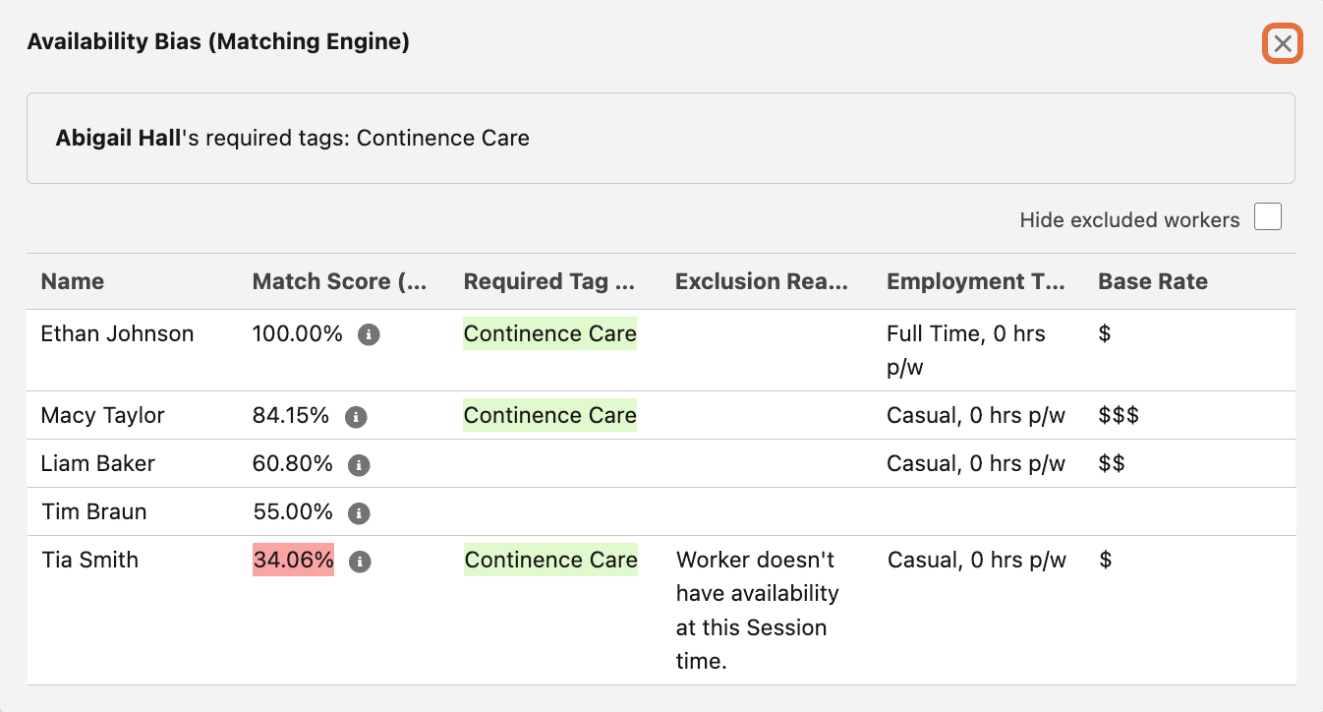Click the Required Tag column header
1323x712 pixels.
click(x=548, y=281)
